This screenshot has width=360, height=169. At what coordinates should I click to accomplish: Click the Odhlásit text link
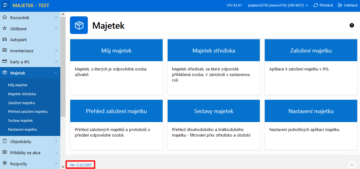(351, 5)
